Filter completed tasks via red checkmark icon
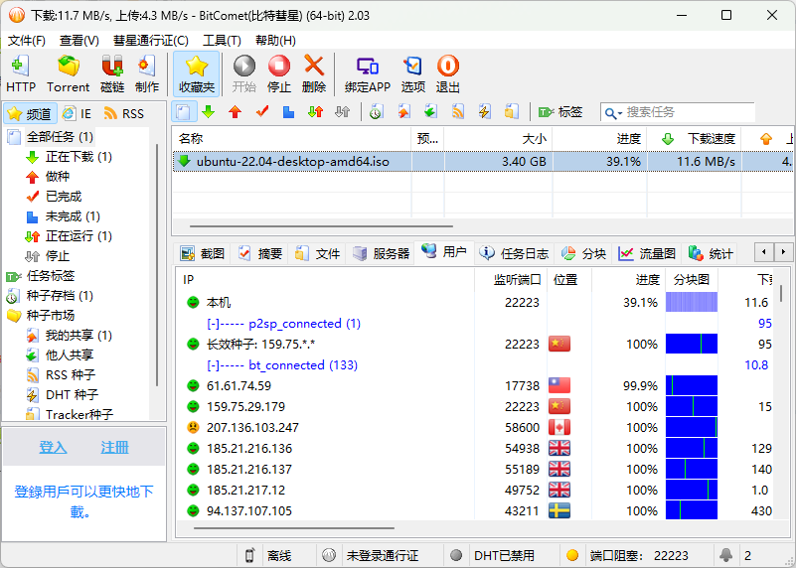Screen dimensions: 796x568 point(262,111)
